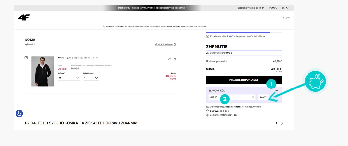Go to next recommended products arrow
348x146 pixels.
coord(282,123)
